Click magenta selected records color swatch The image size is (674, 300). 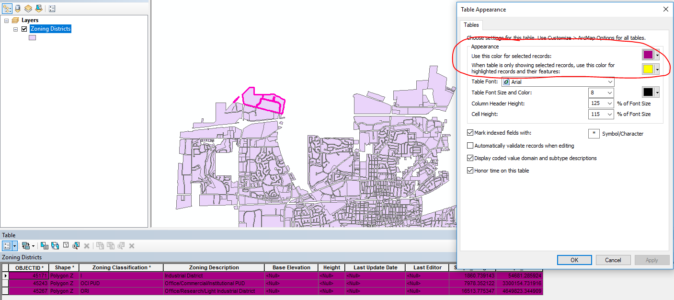coord(648,56)
